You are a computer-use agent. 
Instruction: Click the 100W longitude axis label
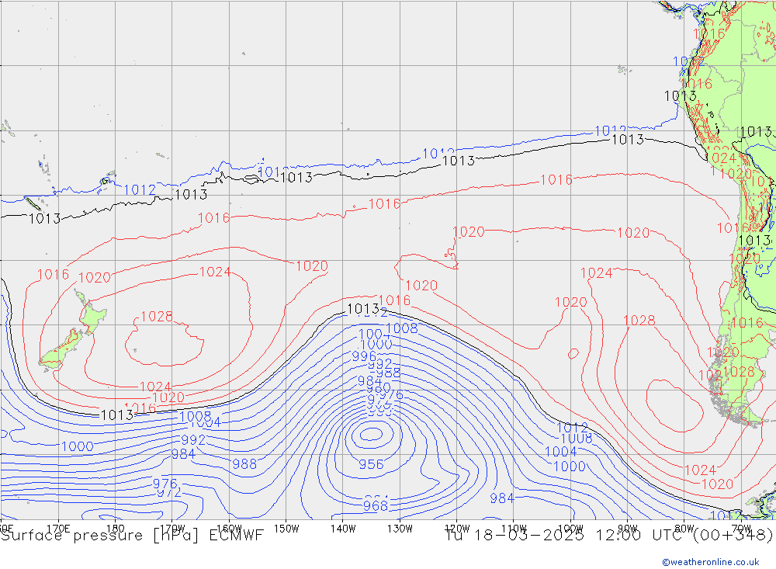[570, 528]
